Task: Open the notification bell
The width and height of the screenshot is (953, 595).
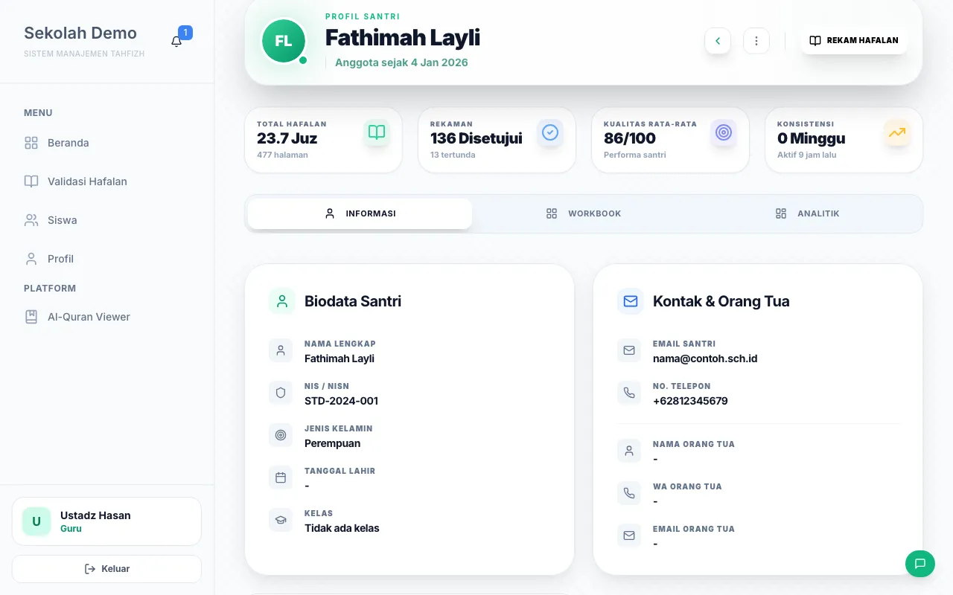Action: point(176,42)
